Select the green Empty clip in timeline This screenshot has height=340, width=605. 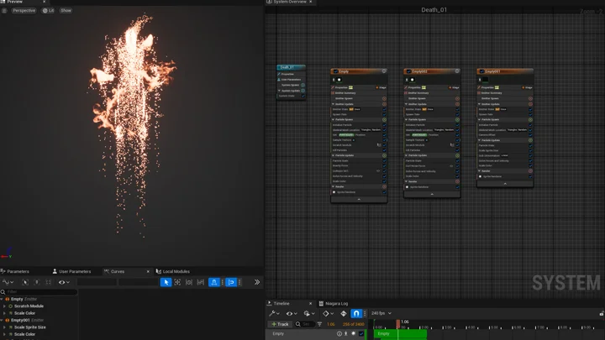click(400, 334)
